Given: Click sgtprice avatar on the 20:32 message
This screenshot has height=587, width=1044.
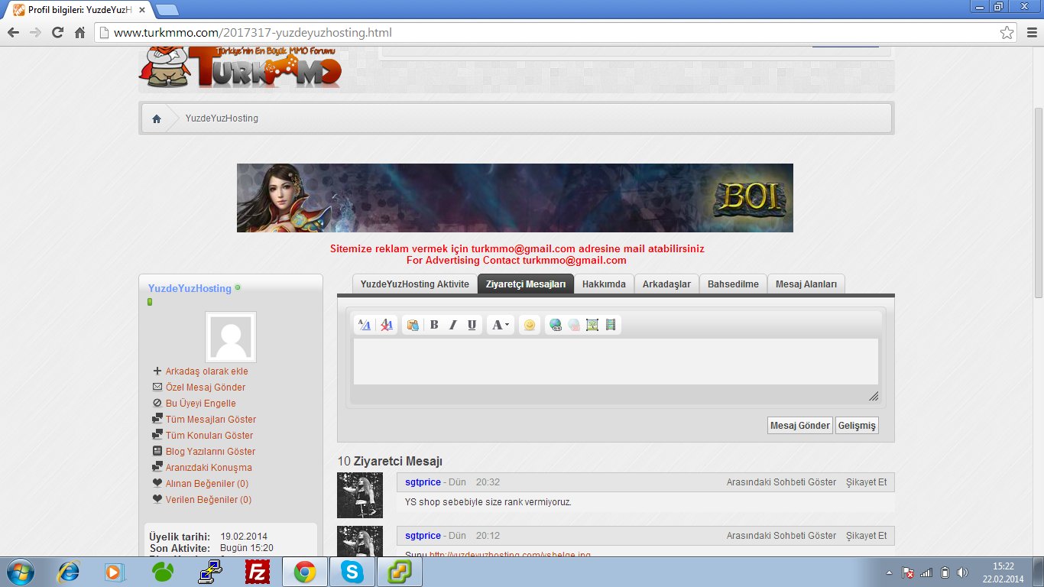Looking at the screenshot, I should [360, 495].
